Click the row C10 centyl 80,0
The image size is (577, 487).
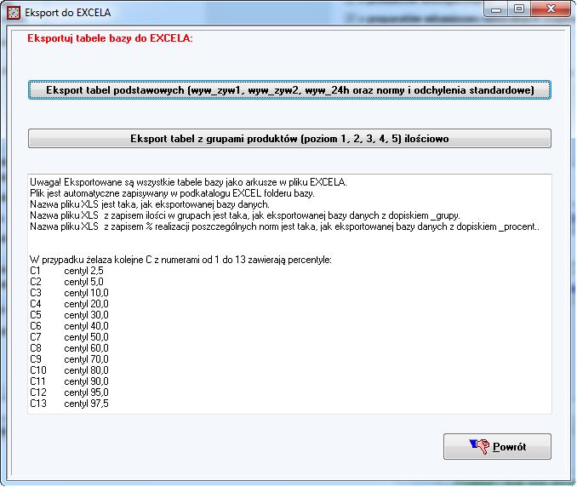pyautogui.click(x=69, y=370)
